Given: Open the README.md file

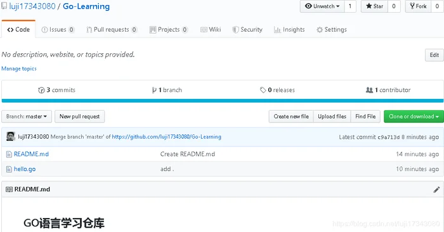Looking at the screenshot, I should pyautogui.click(x=32, y=154).
